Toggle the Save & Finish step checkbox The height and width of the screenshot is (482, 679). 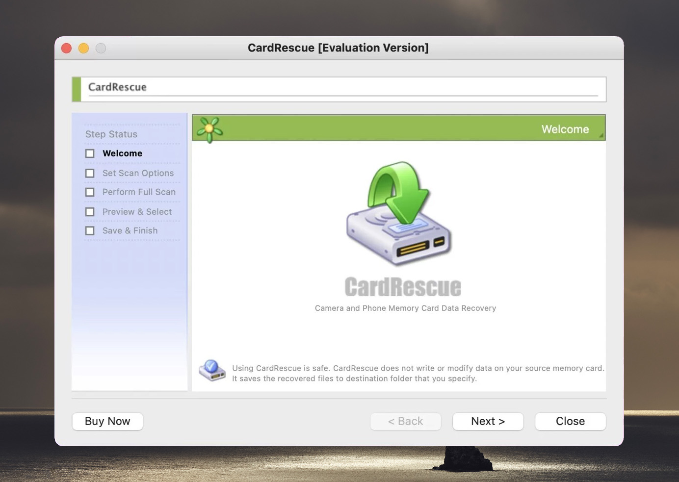tap(90, 230)
